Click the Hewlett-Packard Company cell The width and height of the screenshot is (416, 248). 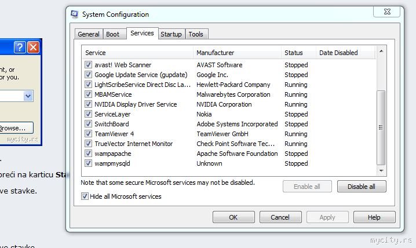[233, 85]
